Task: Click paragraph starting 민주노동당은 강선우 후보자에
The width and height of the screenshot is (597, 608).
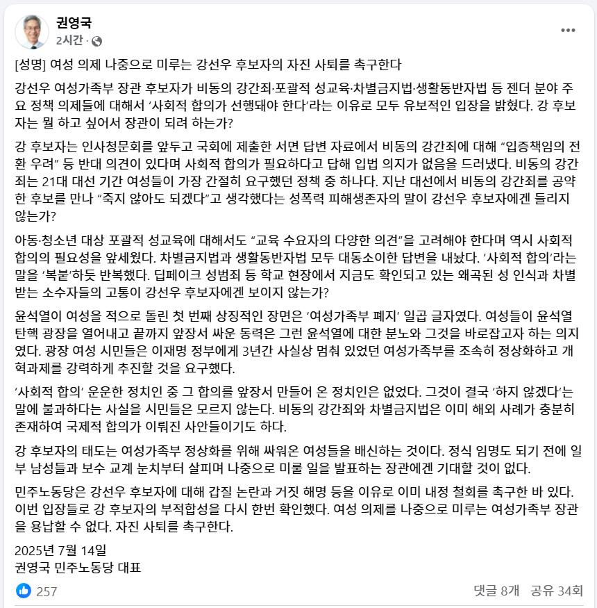Action: (x=298, y=509)
